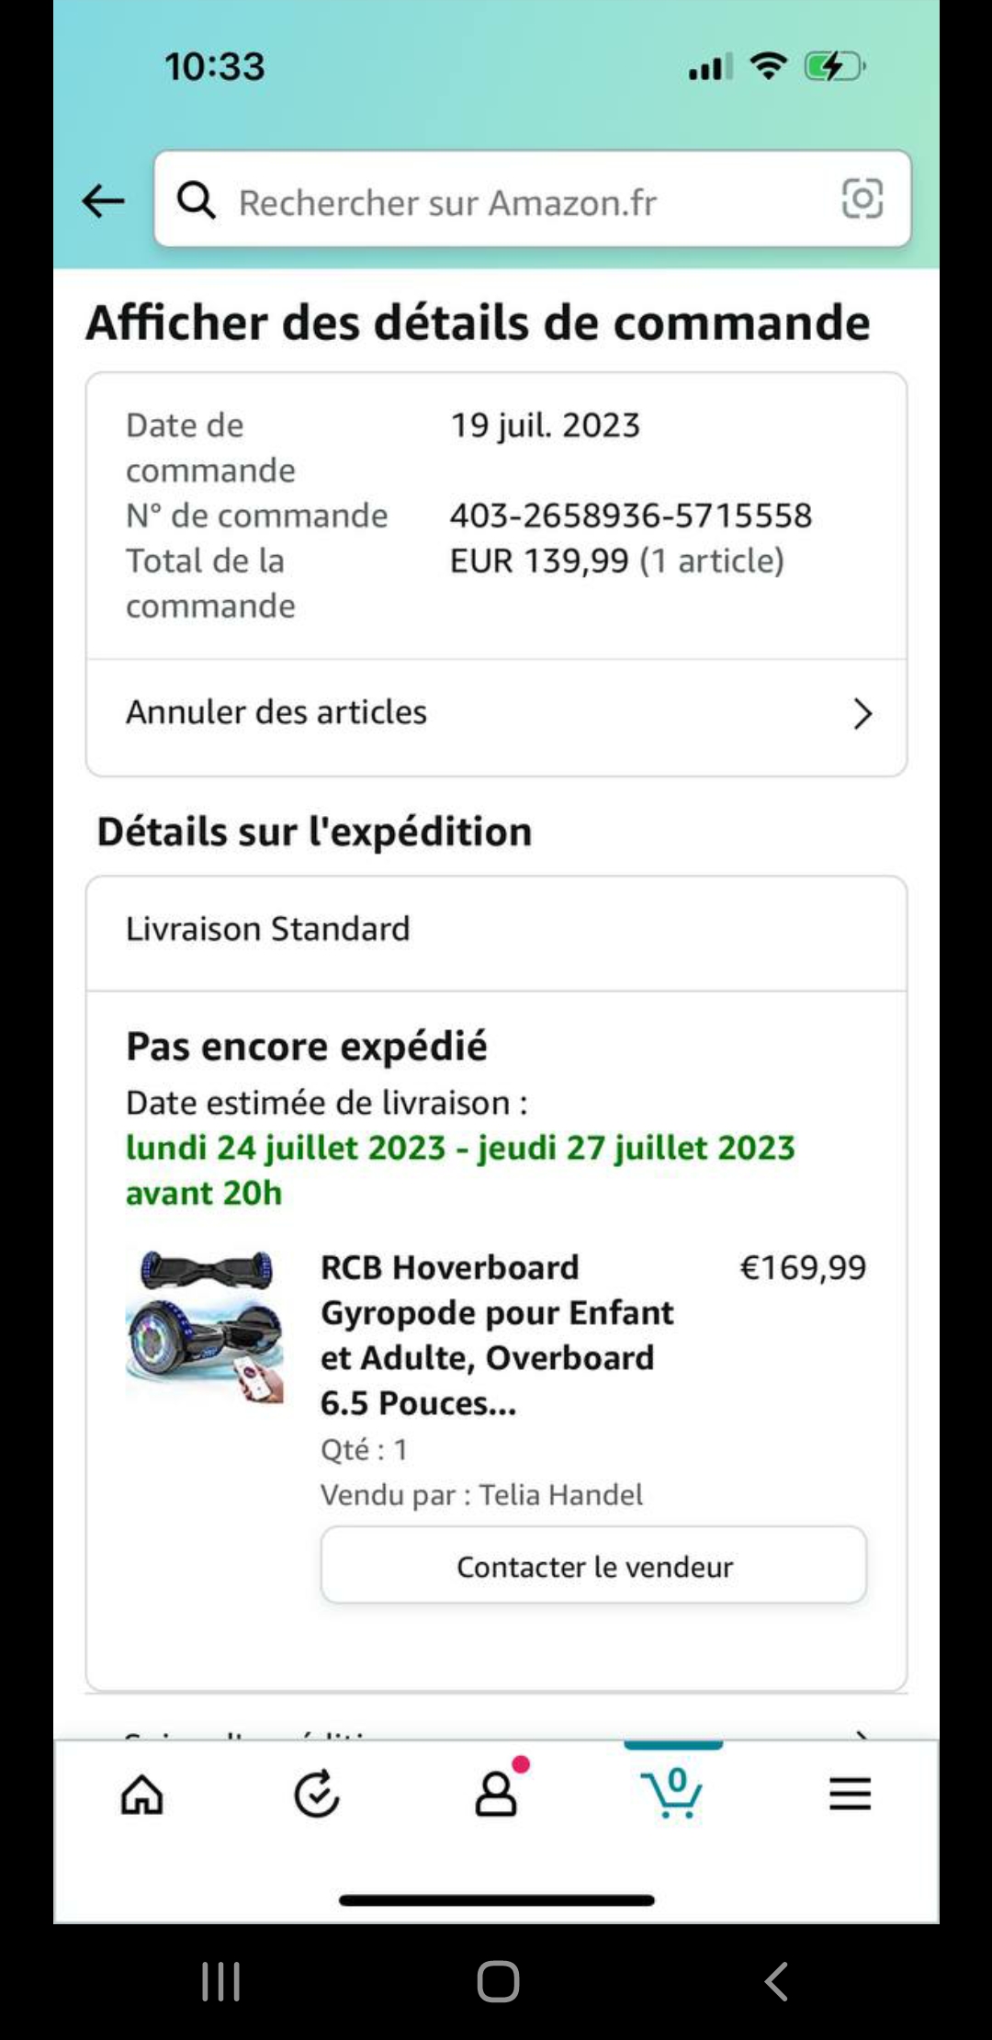Tap order number 403-2658936-5715558

[x=631, y=516]
